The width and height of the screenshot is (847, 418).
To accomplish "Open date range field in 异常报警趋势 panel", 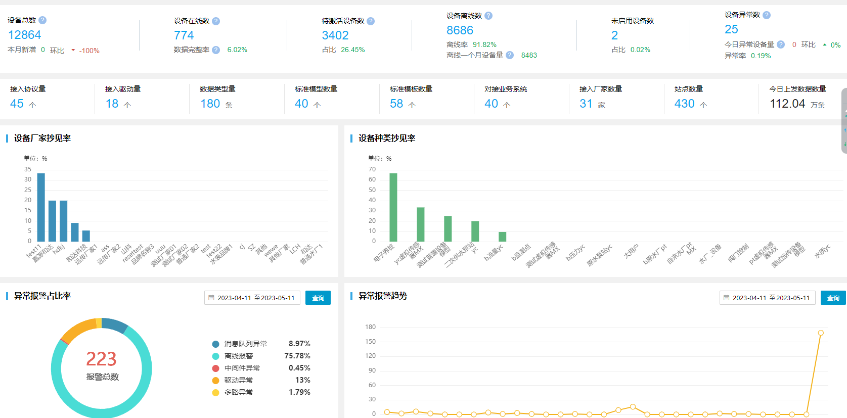I will click(768, 298).
